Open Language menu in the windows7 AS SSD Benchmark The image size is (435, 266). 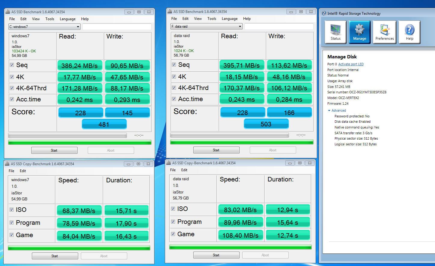68,19
